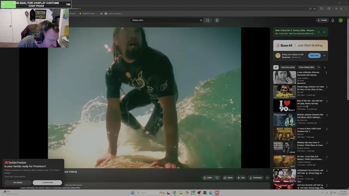This screenshot has width=349, height=196.
Task: Open options for Best of 90s mix
Action: 327,101
